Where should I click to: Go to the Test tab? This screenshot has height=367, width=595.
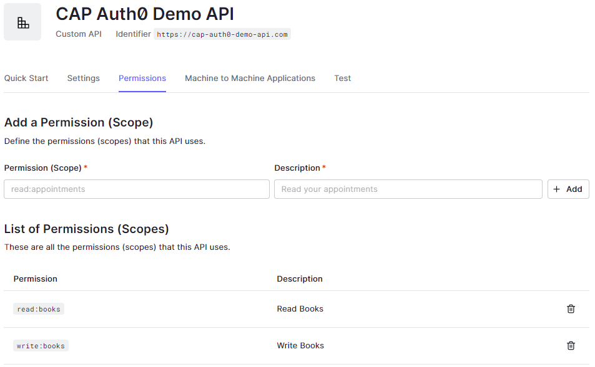(x=342, y=79)
